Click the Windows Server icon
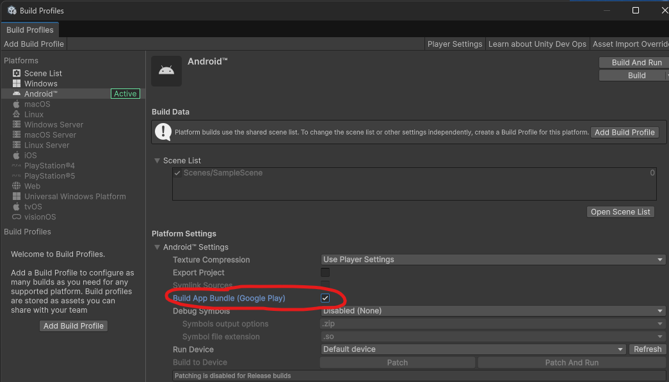Image resolution: width=669 pixels, height=382 pixels. [17, 124]
